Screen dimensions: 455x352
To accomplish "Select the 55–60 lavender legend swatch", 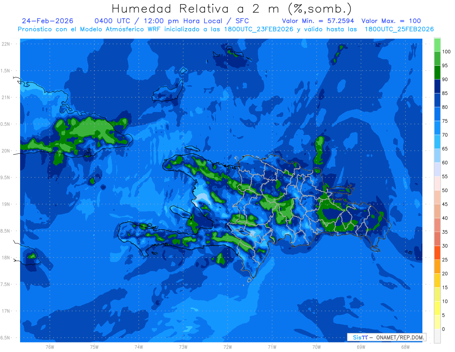I will point(437,170).
